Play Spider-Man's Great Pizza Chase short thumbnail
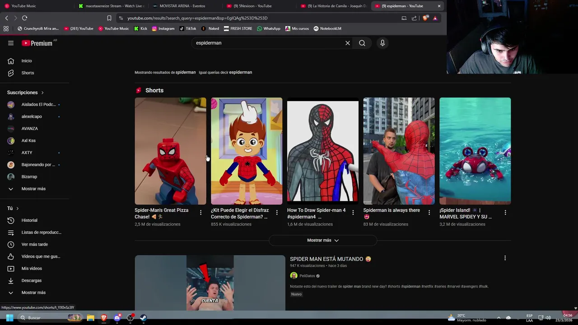The height and width of the screenshot is (325, 578). (170, 151)
